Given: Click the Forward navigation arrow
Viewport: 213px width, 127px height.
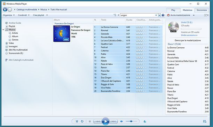Looking at the screenshot, I should click(x=10, y=10).
